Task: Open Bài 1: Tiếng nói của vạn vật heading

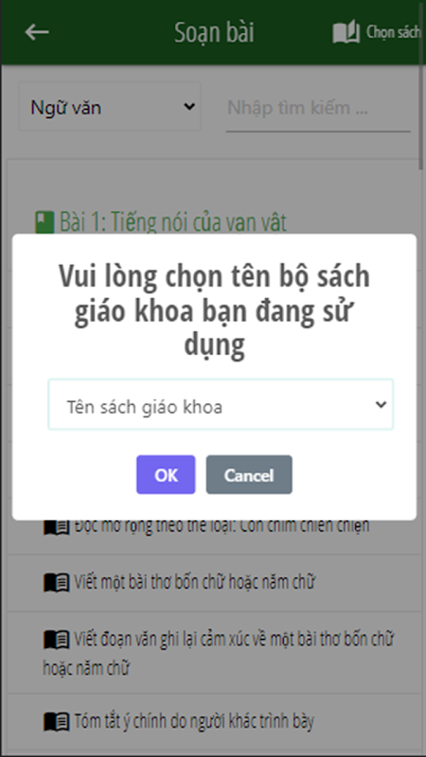Action: point(173,223)
